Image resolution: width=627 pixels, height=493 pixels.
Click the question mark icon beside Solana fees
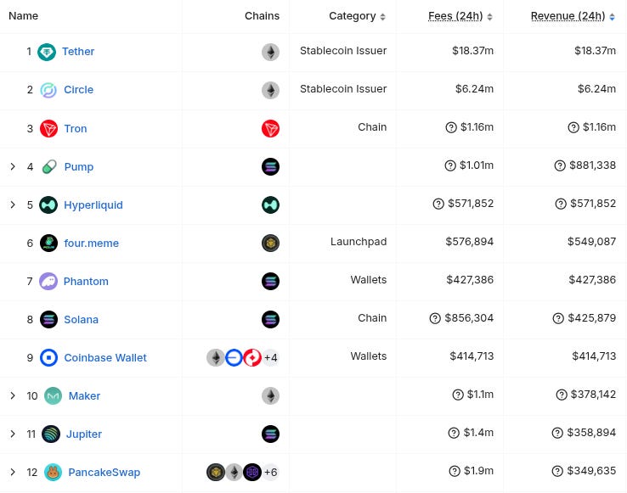tap(435, 318)
